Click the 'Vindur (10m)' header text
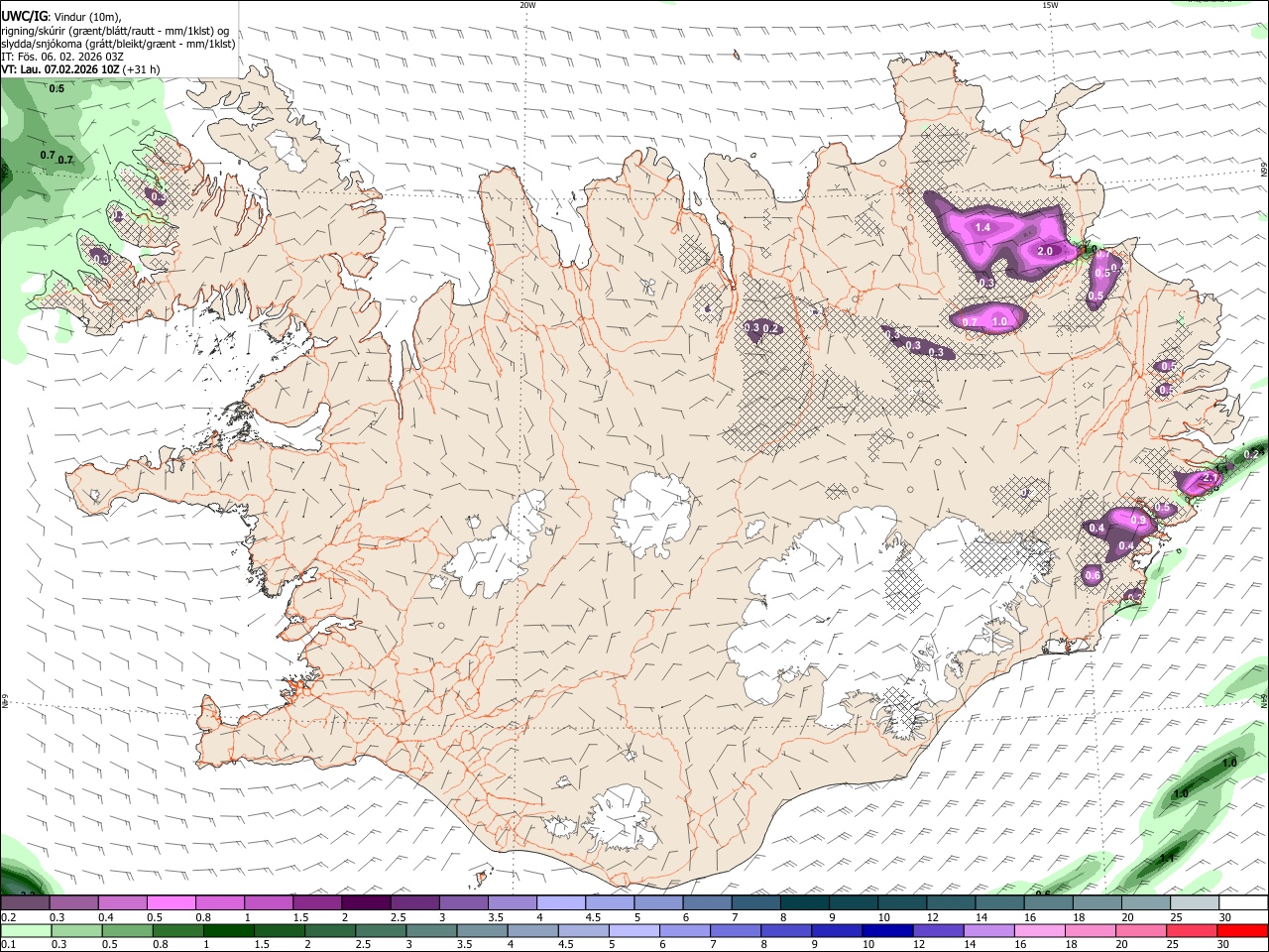This screenshot has height=952, width=1269. coord(85,17)
